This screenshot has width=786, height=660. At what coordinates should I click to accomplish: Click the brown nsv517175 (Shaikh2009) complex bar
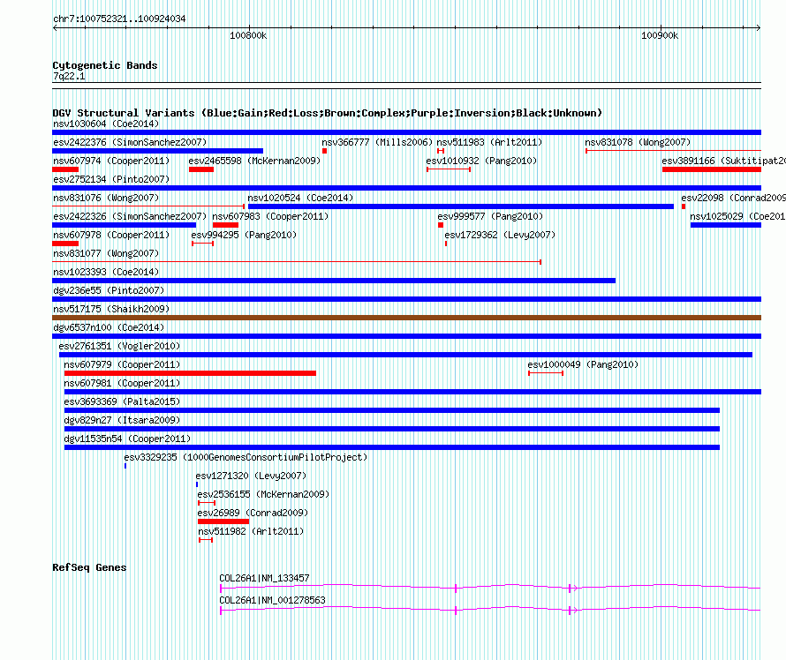pos(406,318)
